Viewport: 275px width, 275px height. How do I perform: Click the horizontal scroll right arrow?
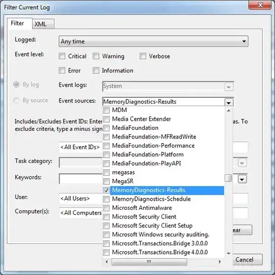[219, 262]
